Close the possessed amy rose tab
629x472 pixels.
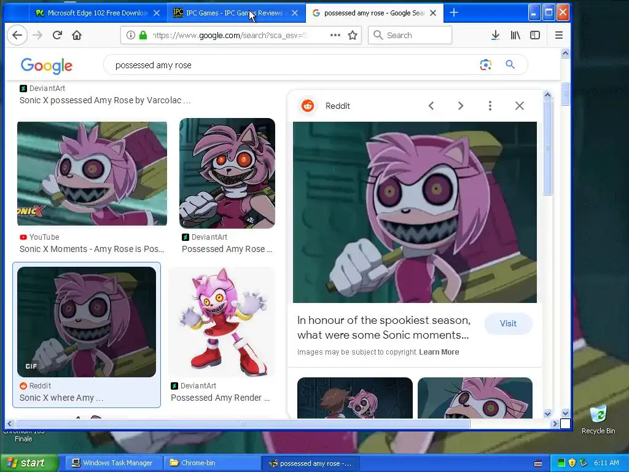click(x=433, y=13)
